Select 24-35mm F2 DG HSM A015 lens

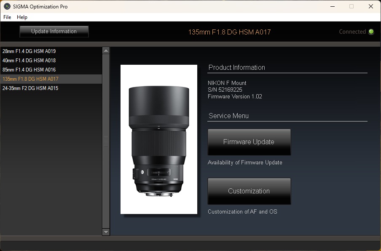pyautogui.click(x=51, y=88)
